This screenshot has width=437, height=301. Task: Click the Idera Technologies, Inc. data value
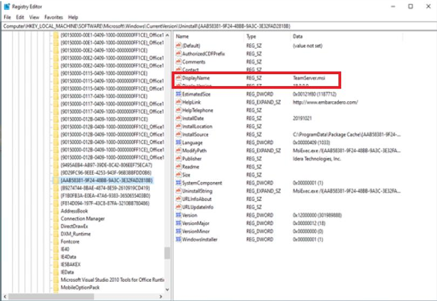pyautogui.click(x=316, y=158)
